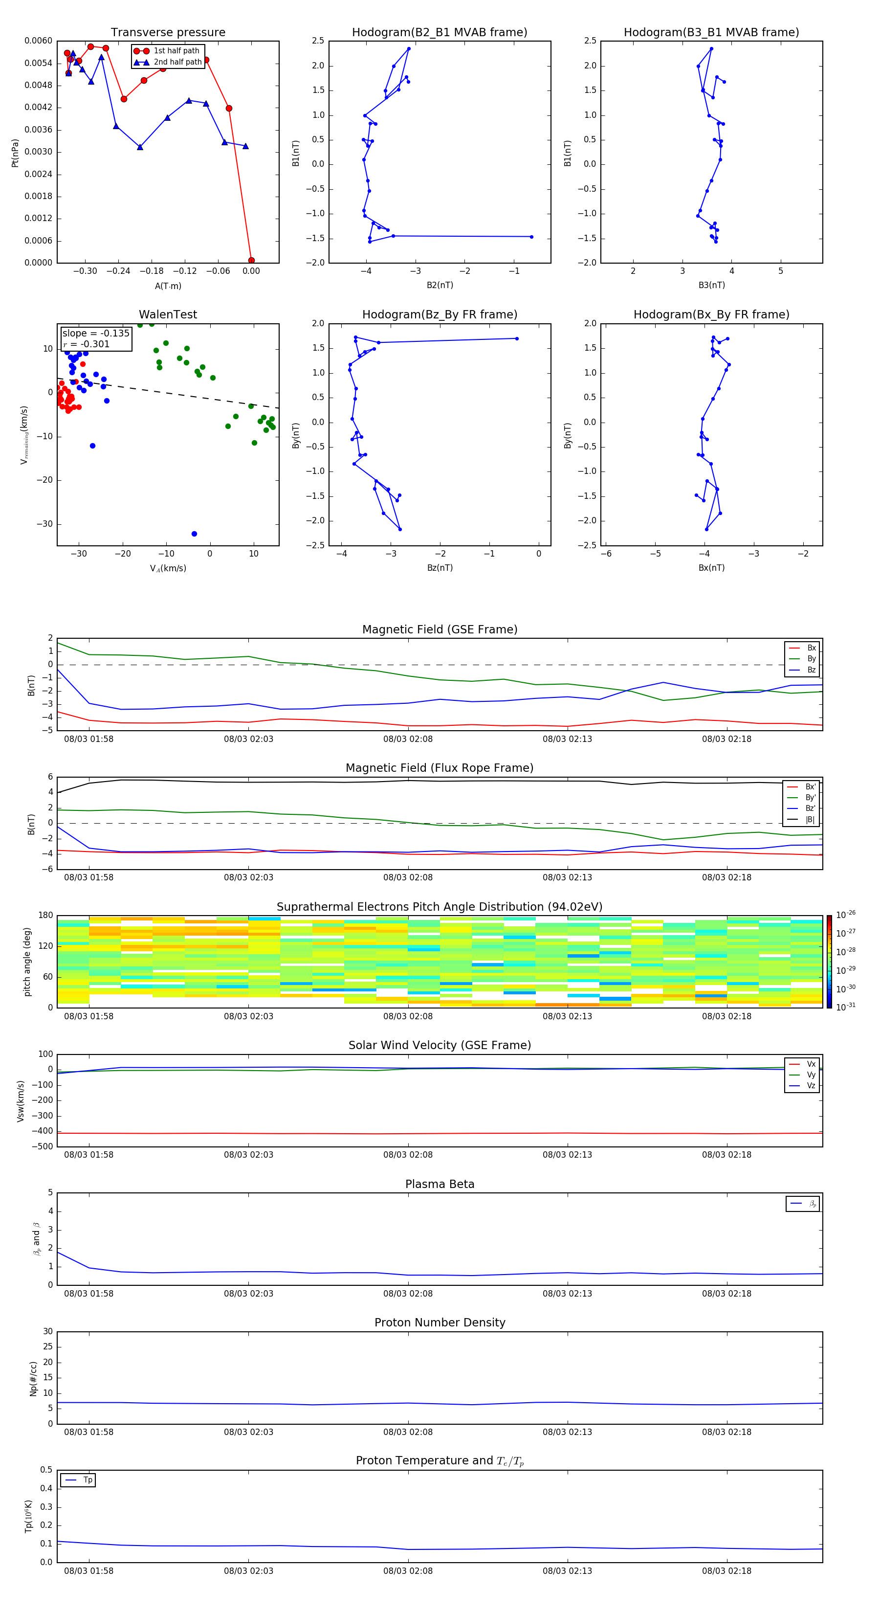Click the Transverse pressure plot title
The image size is (880, 1614).
point(168,33)
